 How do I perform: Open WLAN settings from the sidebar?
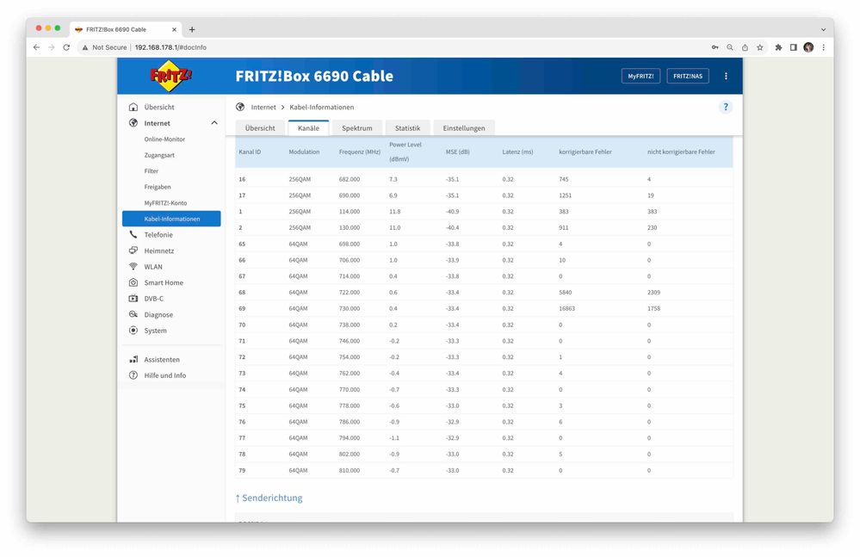153,266
